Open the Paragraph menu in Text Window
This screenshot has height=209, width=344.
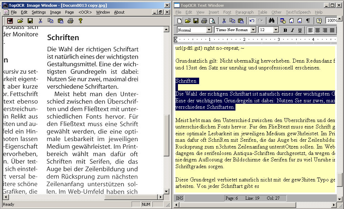click(244, 12)
